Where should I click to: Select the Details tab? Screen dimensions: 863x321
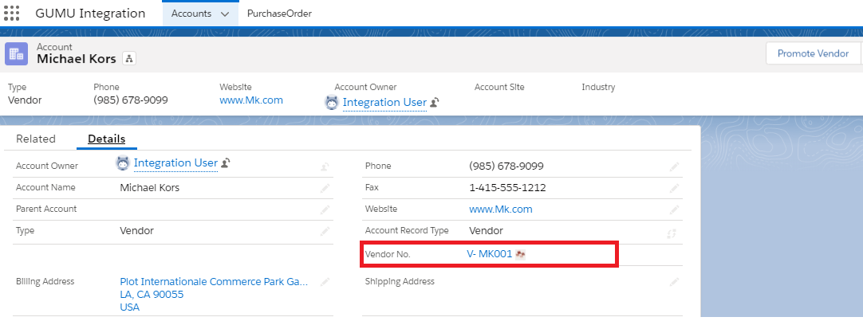pyautogui.click(x=107, y=139)
